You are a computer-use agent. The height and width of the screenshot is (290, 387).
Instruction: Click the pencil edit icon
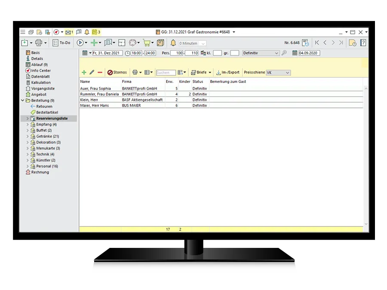pyautogui.click(x=92, y=73)
